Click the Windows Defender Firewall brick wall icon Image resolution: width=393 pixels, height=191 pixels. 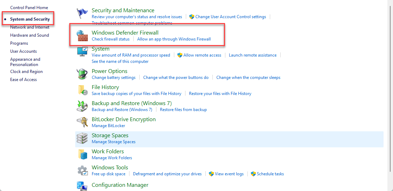pyautogui.click(x=82, y=36)
